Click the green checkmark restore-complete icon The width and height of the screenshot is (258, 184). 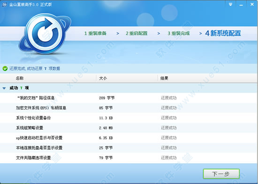(x=5, y=68)
